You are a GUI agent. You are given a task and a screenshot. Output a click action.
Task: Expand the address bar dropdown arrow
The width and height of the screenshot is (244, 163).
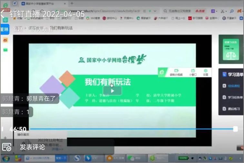tap(155, 11)
